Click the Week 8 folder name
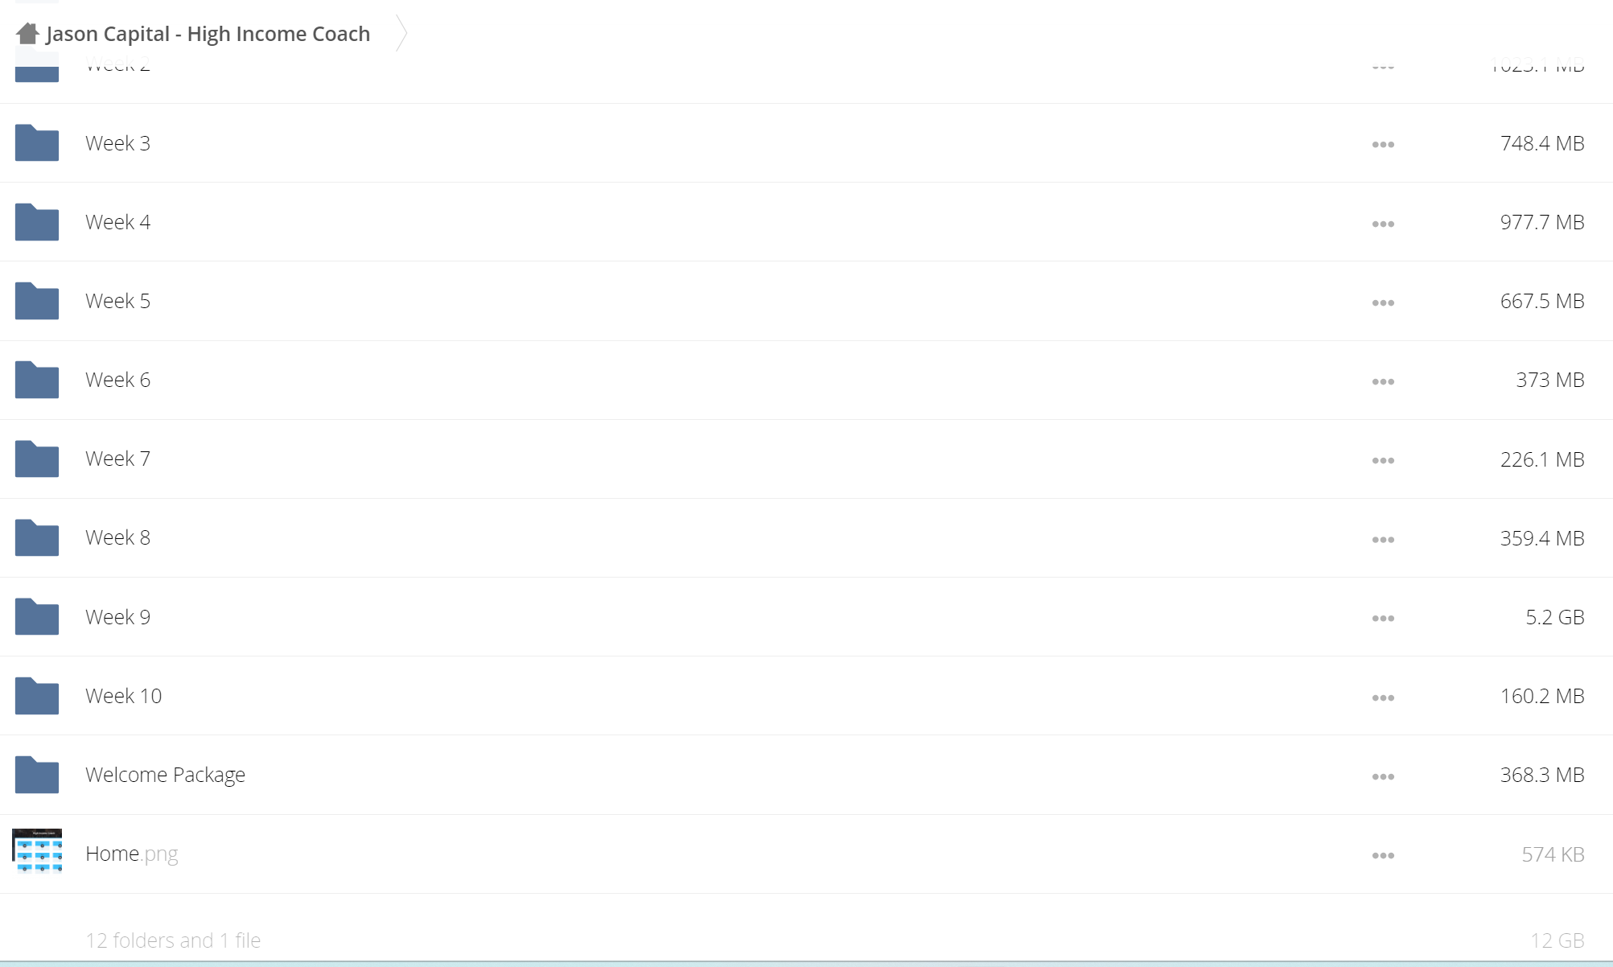Viewport: 1613px width, 967px height. click(117, 537)
